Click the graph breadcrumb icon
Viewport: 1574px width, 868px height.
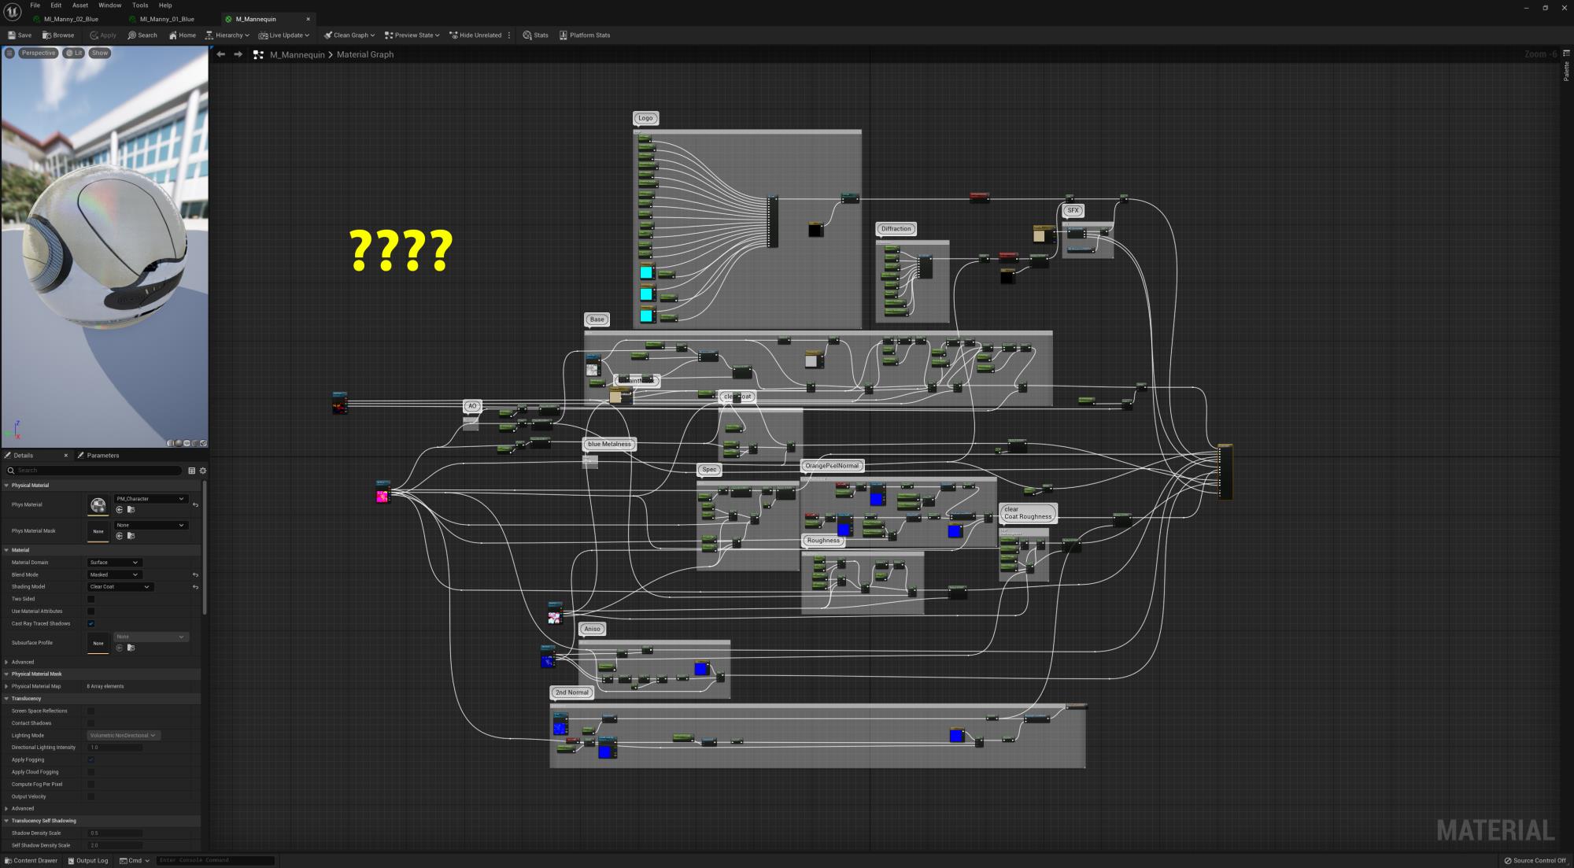click(x=258, y=54)
